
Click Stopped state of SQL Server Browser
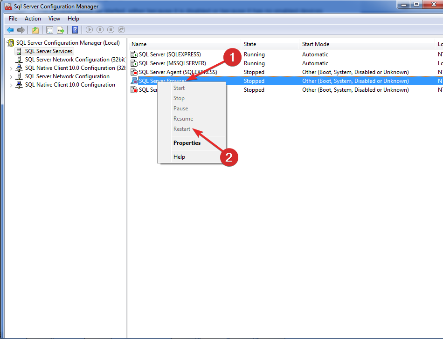[254, 81]
